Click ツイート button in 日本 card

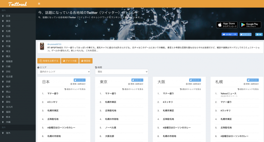tap(79, 80)
